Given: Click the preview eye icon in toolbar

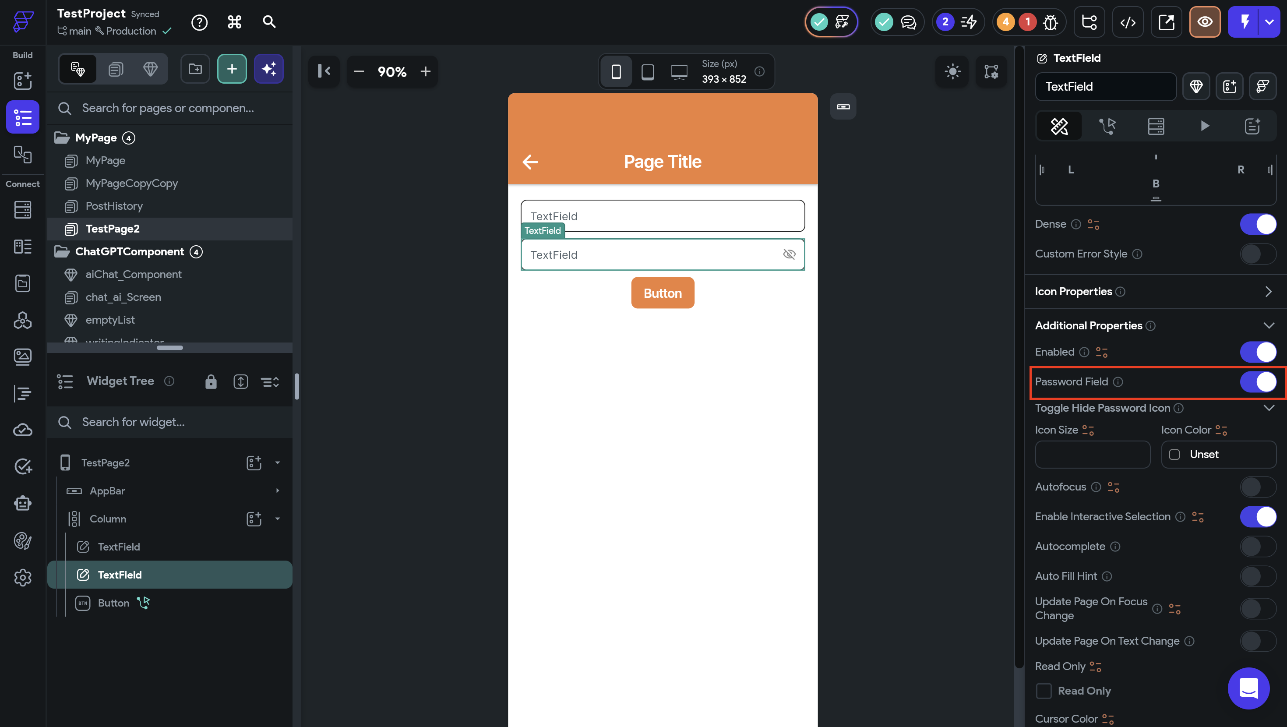Looking at the screenshot, I should pyautogui.click(x=1205, y=22).
